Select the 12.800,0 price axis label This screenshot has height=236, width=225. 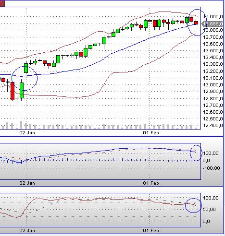pos(213,98)
